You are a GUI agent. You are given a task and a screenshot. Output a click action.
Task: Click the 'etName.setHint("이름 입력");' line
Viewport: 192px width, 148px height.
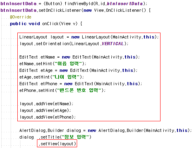click(x=53, y=64)
